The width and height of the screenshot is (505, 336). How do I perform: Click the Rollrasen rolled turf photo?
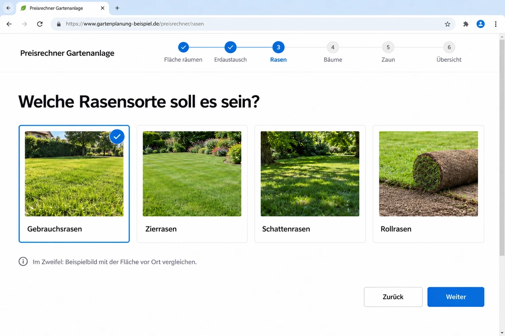428,174
